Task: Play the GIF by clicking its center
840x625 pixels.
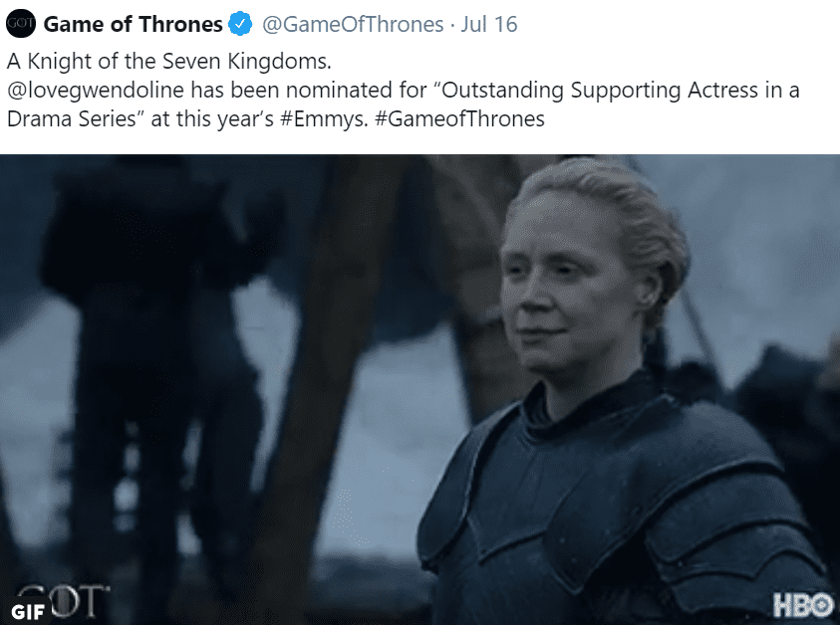Action: 420,389
